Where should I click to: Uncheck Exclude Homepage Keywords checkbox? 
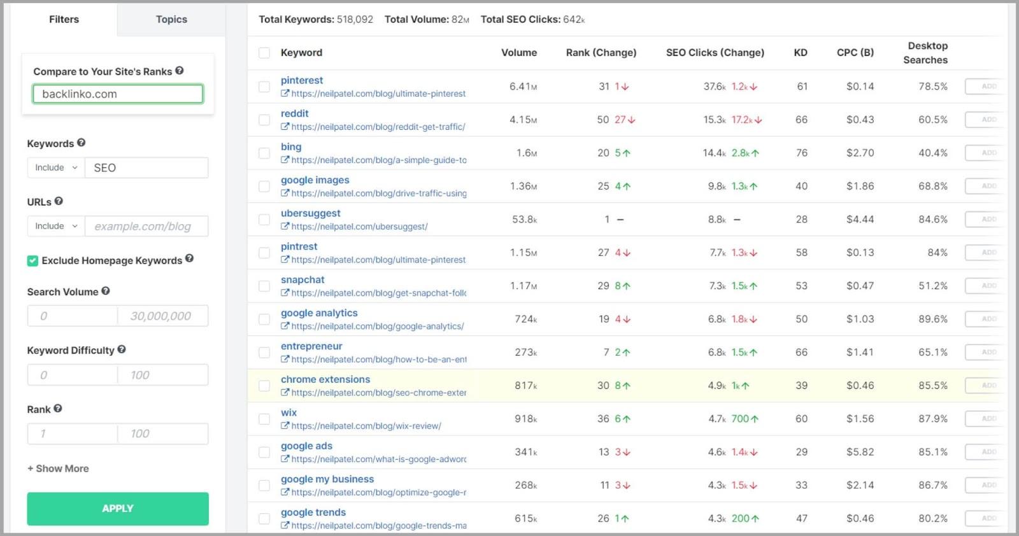coord(32,260)
